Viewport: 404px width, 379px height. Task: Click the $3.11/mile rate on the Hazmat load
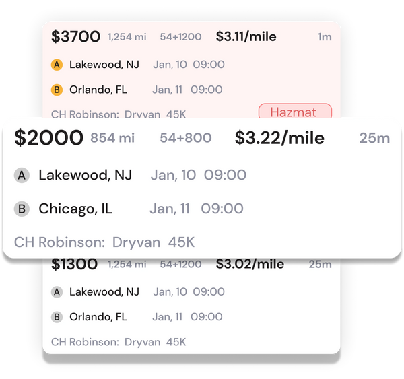246,37
